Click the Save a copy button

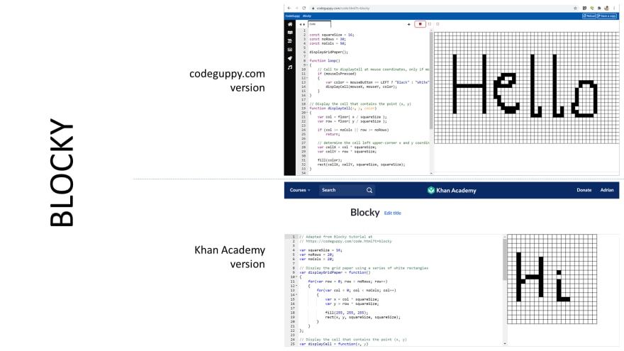pos(607,16)
